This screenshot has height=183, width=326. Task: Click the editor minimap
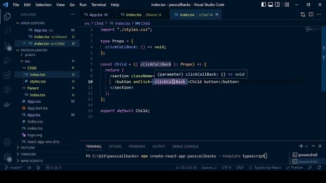click(x=313, y=29)
